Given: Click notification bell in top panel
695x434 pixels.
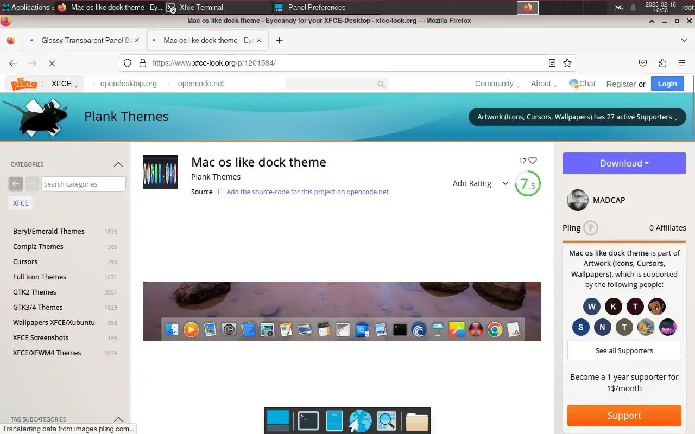Looking at the screenshot, I should [x=633, y=8].
